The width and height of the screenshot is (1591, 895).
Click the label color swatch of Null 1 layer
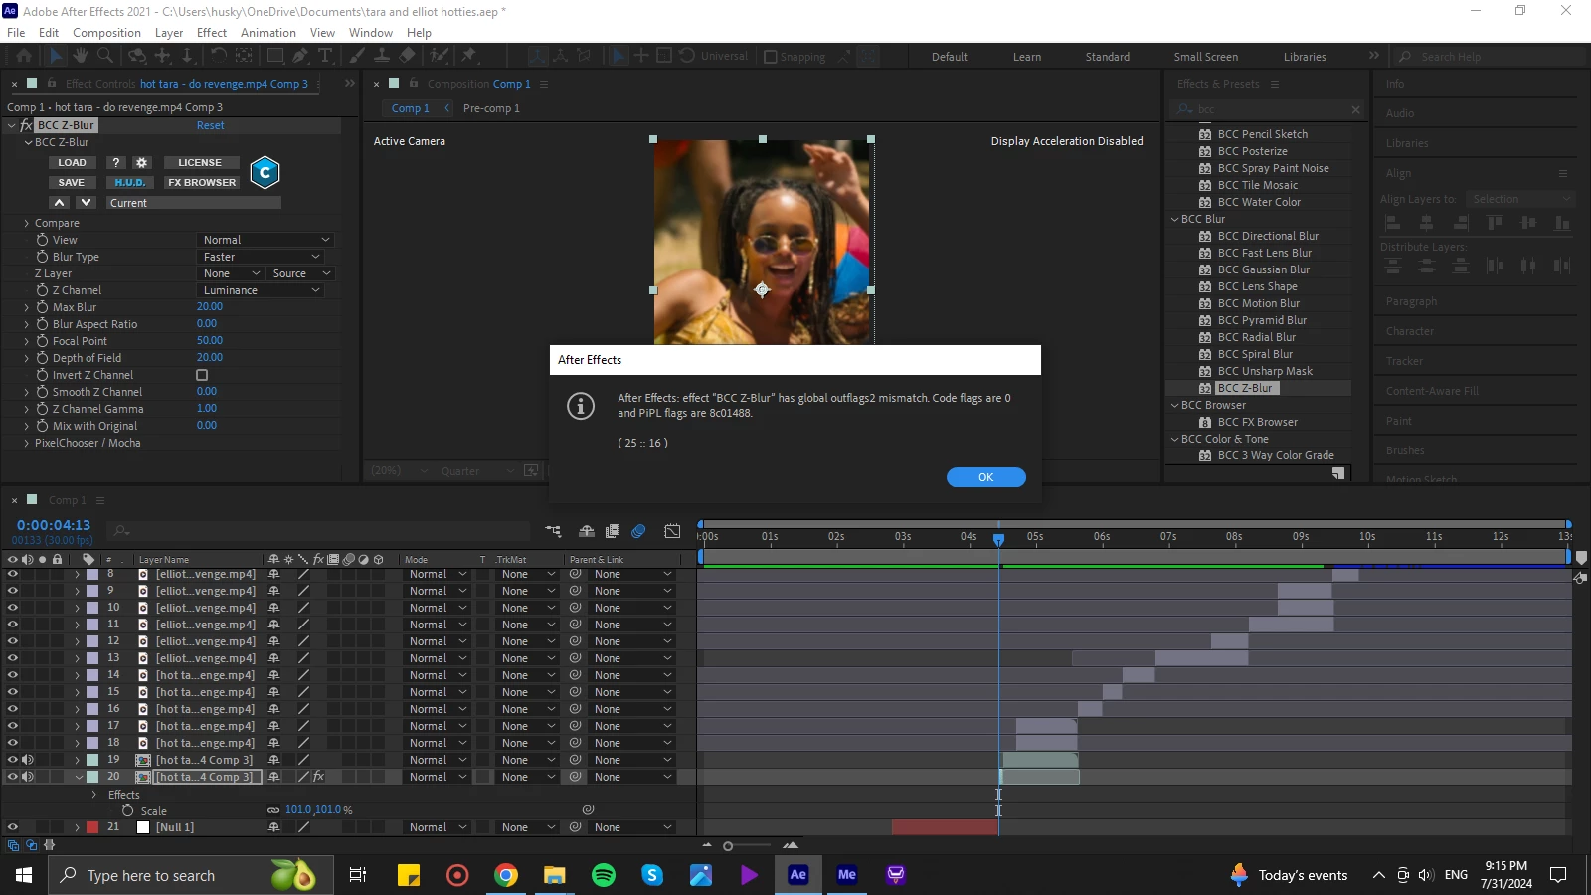pyautogui.click(x=92, y=827)
